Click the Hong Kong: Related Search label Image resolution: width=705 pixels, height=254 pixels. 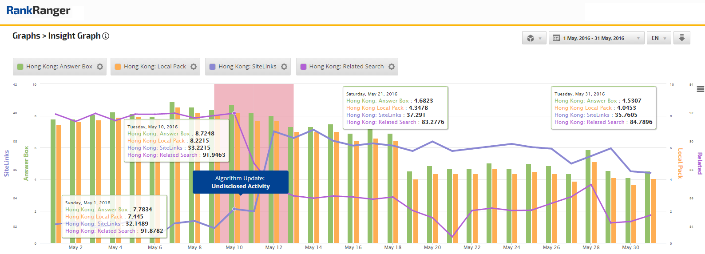click(x=346, y=67)
